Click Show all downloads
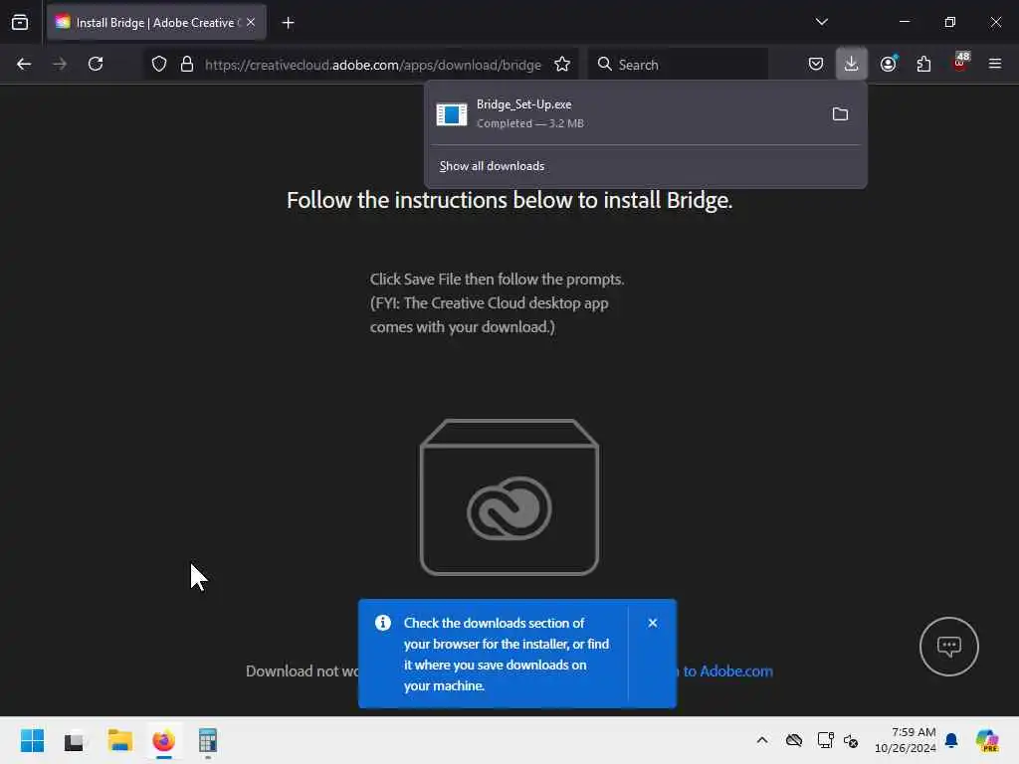Image resolution: width=1019 pixels, height=764 pixels. [492, 166]
